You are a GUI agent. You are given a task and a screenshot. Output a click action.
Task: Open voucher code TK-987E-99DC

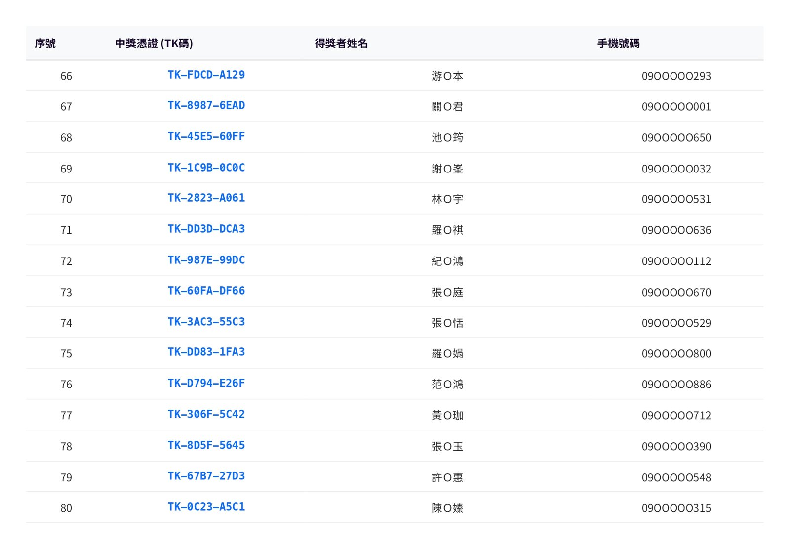click(x=206, y=260)
